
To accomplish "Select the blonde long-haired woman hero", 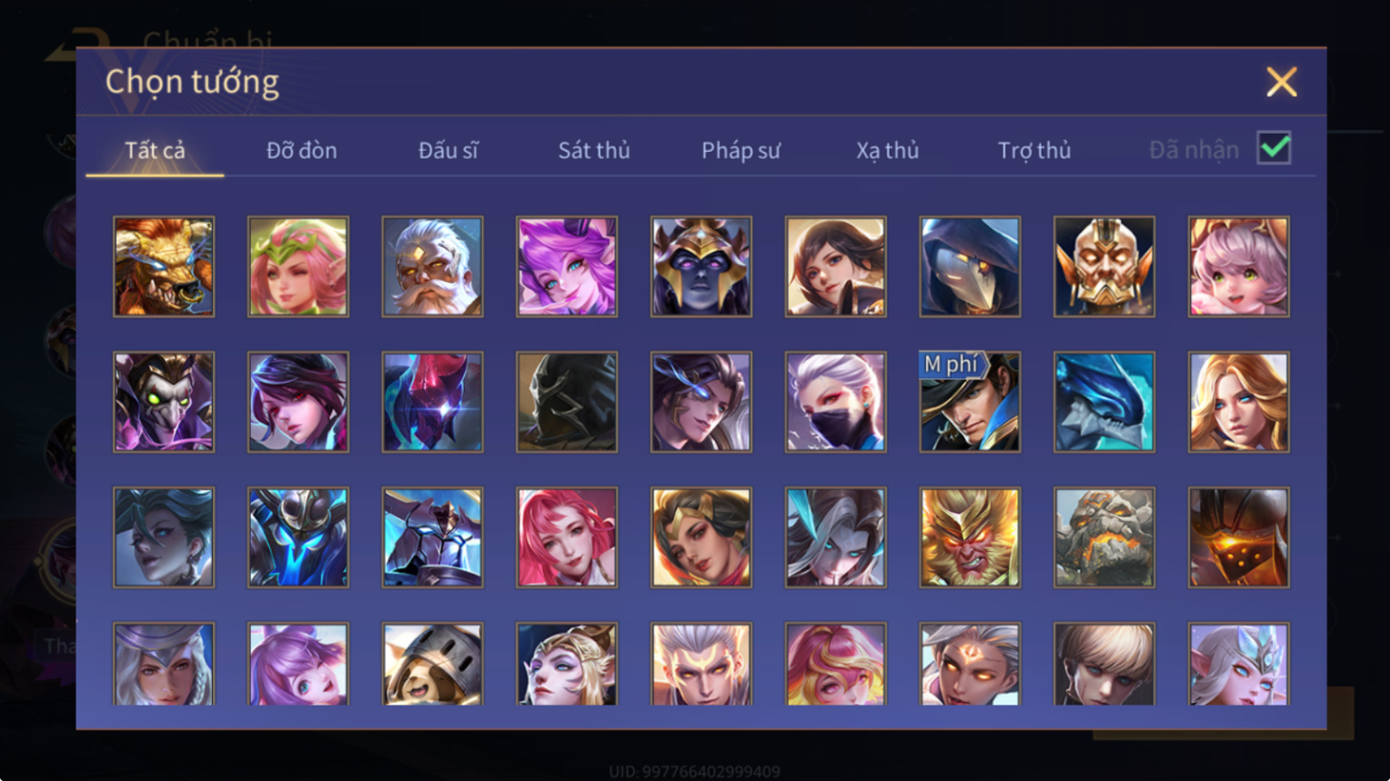I will 1238,402.
